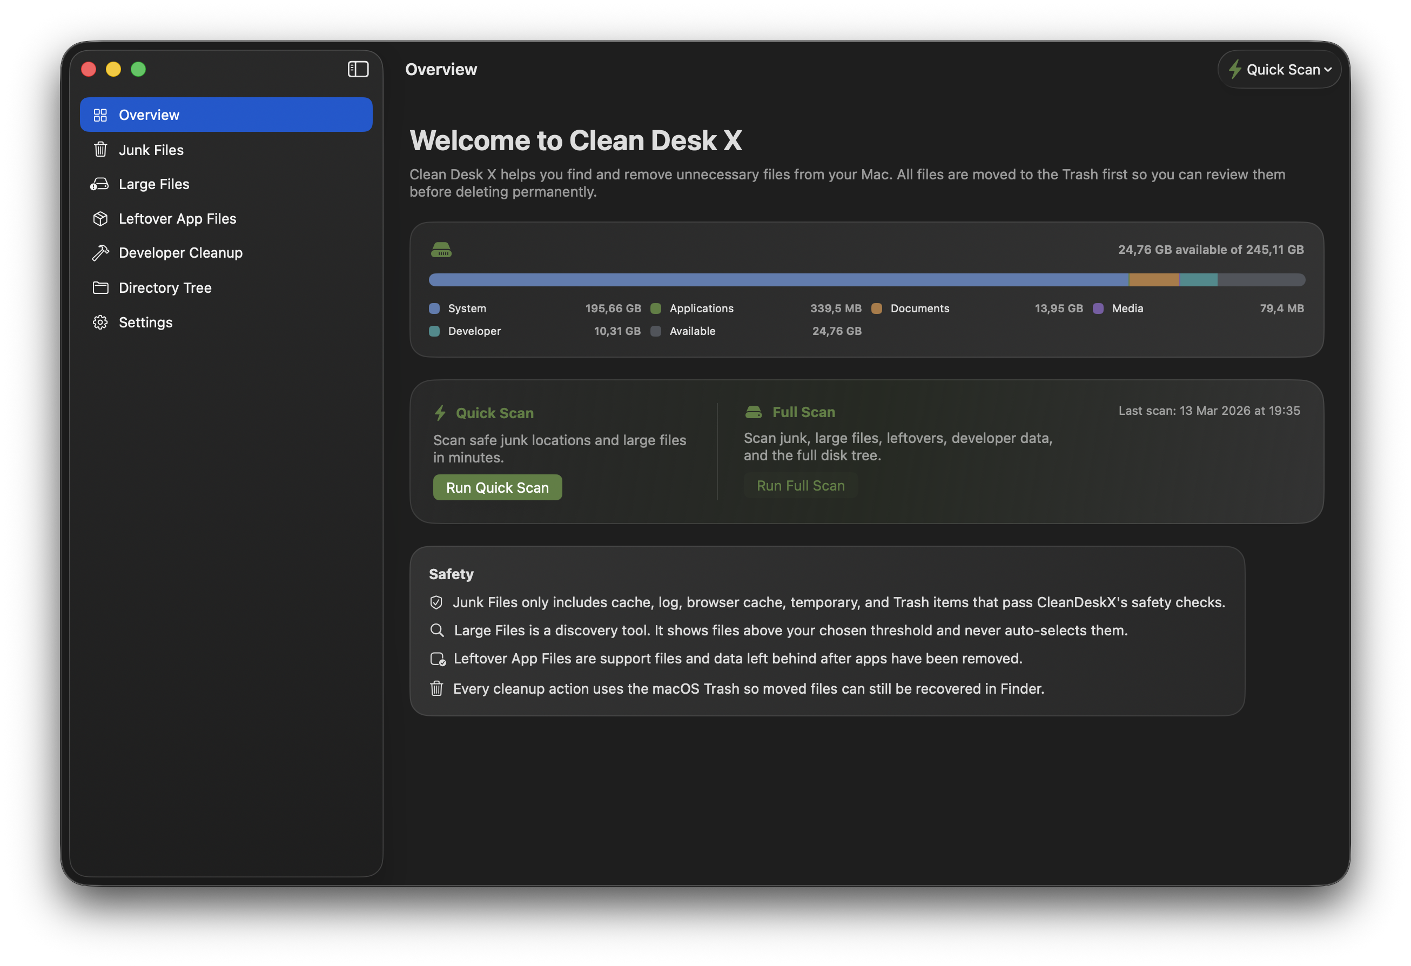Screen dimensions: 1411x966
Task: Click the 'System' legend label
Action: 466,308
